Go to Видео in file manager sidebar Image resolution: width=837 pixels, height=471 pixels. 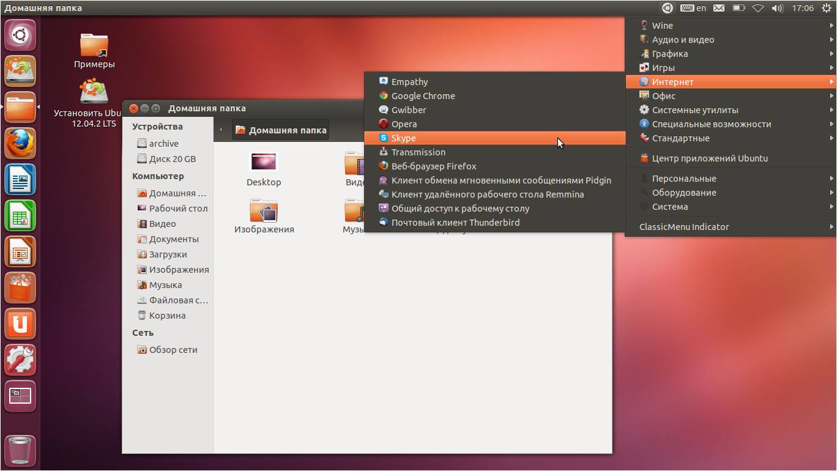(x=168, y=224)
